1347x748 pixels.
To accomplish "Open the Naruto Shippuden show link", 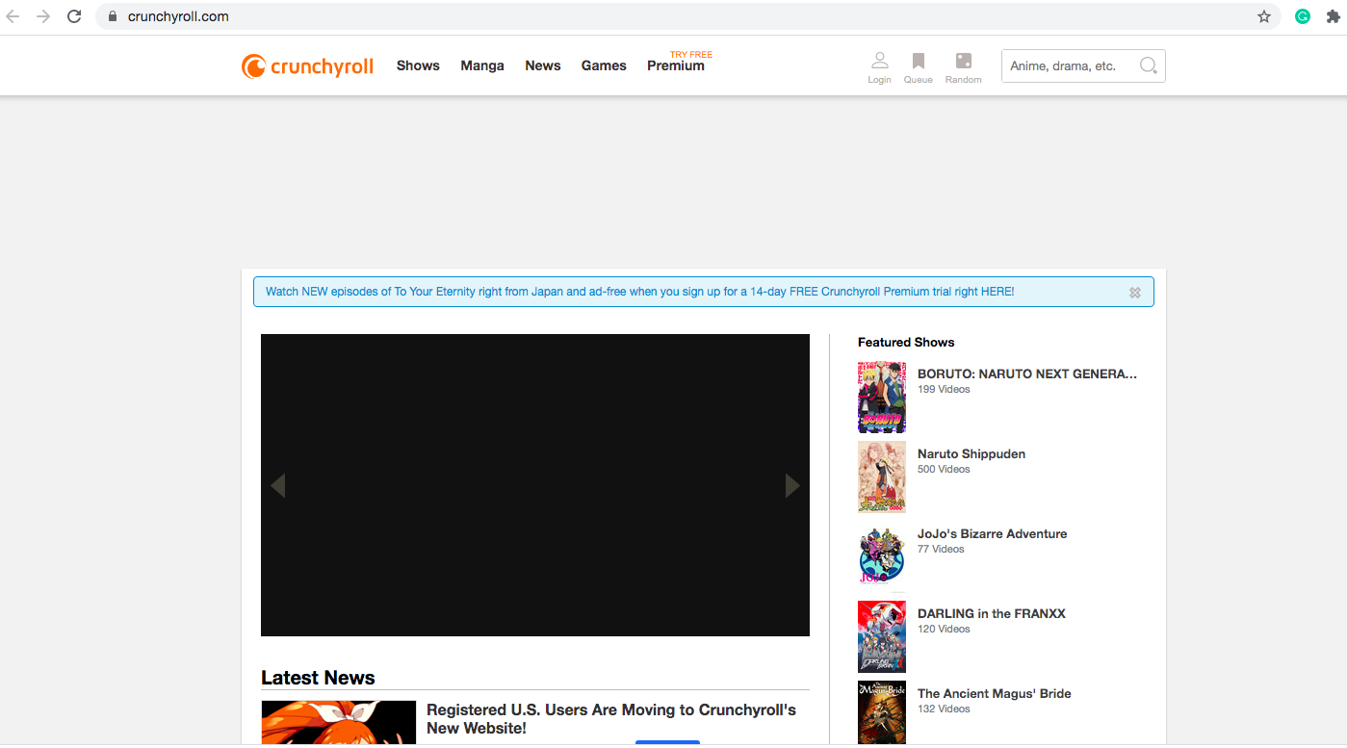I will [x=971, y=453].
